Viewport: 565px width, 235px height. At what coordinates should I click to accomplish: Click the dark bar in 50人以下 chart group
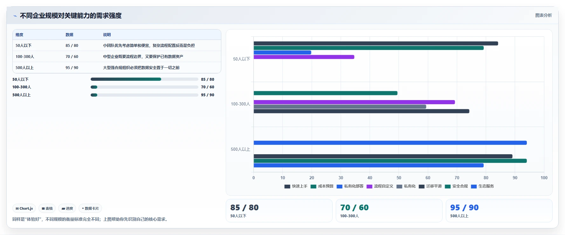tap(376, 43)
